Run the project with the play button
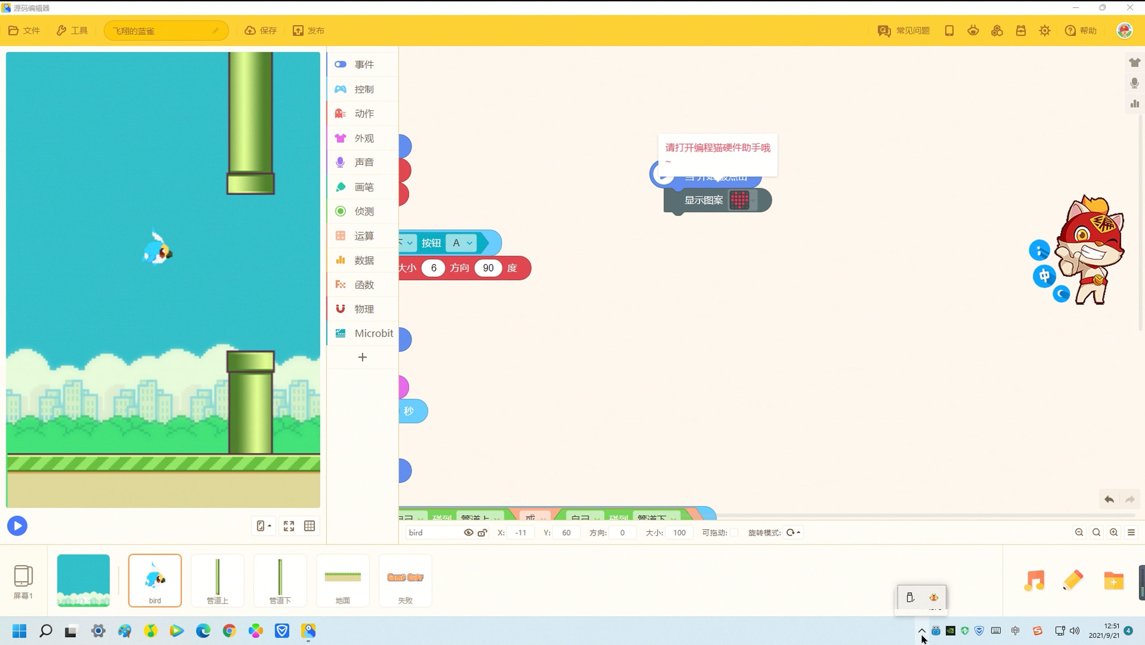The width and height of the screenshot is (1145, 645). coord(17,526)
